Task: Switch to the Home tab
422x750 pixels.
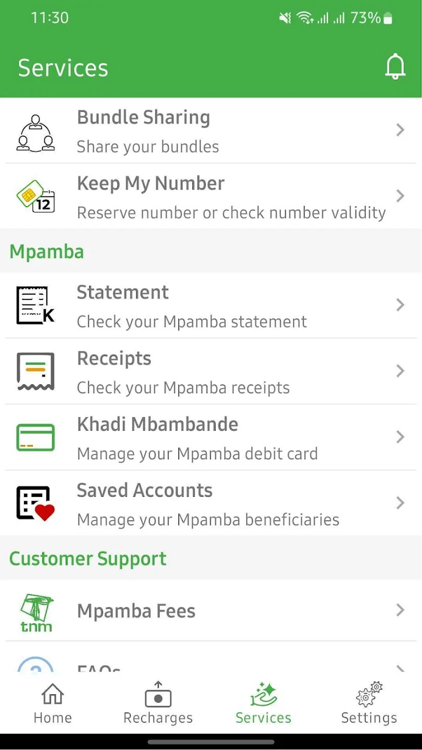Action: [x=53, y=704]
